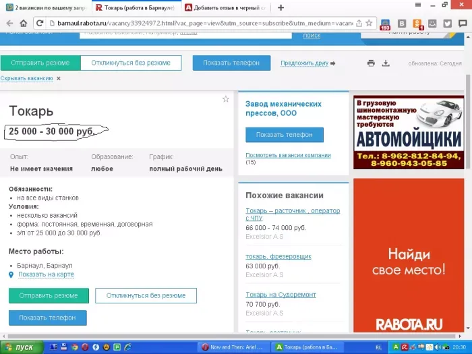This screenshot has height=354, width=472.
Task: Go back with the browser back arrow
Action: [x=9, y=23]
